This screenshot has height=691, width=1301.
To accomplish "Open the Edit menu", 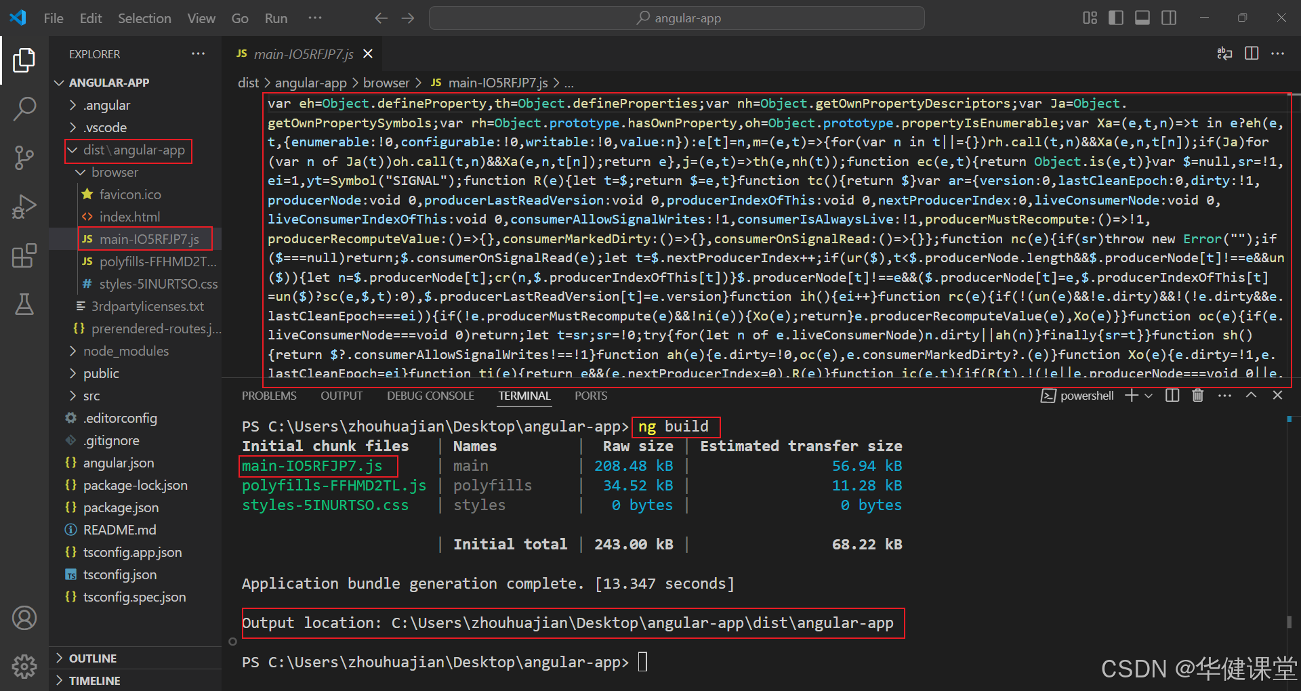I will 91,18.
